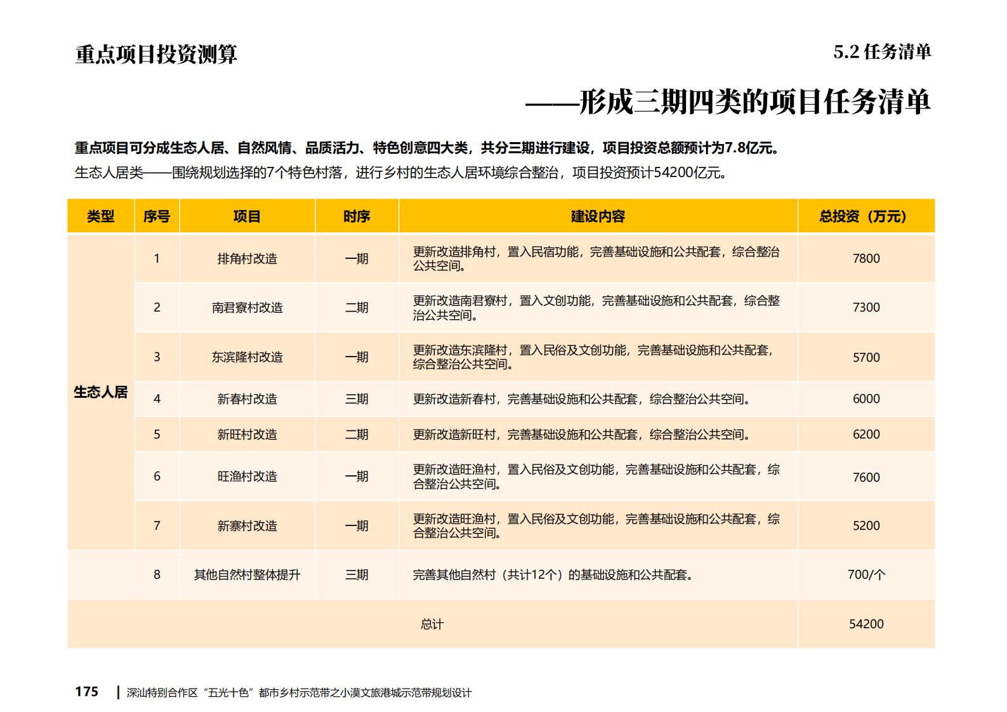Click the investment value 5200
Screen dimensions: 1007x712
click(x=866, y=526)
